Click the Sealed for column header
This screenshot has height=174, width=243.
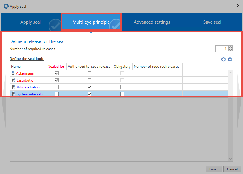pyautogui.click(x=57, y=67)
